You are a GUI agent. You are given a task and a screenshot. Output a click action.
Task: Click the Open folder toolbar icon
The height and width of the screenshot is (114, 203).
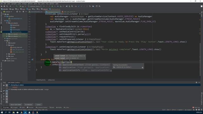tap(2, 6)
